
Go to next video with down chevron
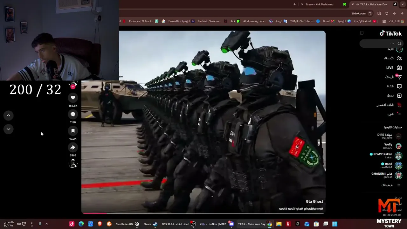(9, 129)
